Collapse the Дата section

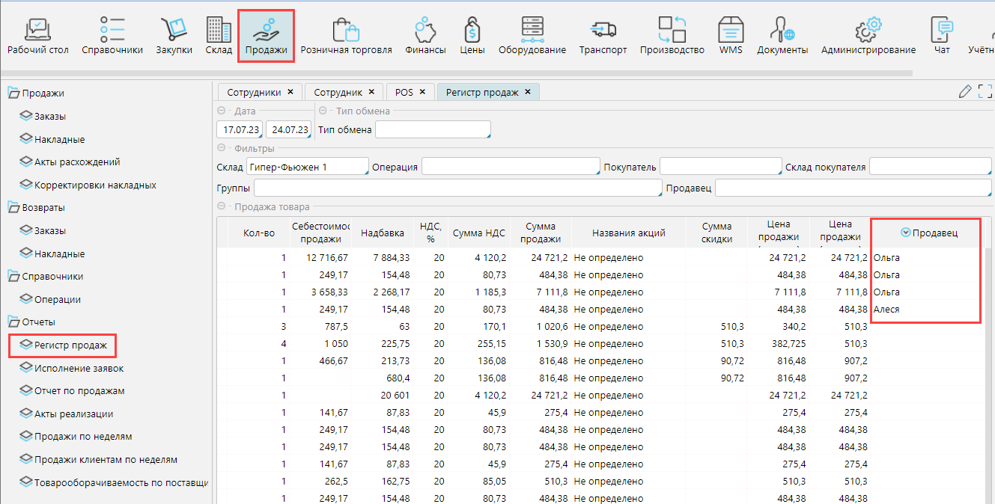pyautogui.click(x=222, y=111)
